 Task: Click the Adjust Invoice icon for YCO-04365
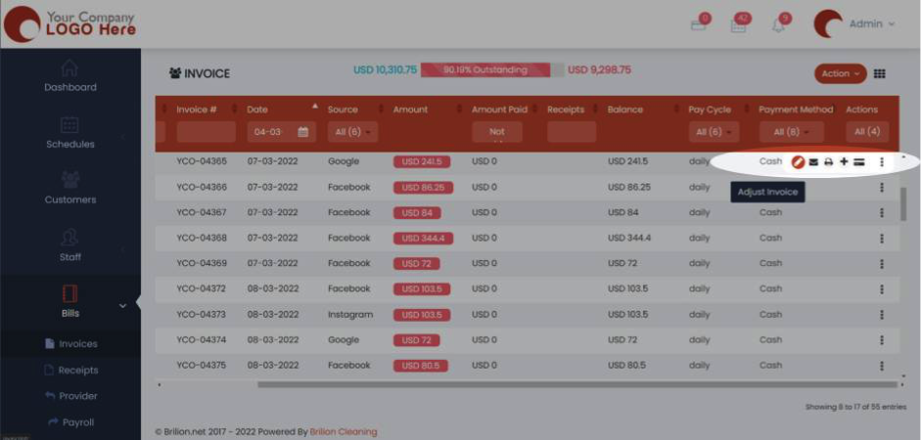[x=799, y=162]
